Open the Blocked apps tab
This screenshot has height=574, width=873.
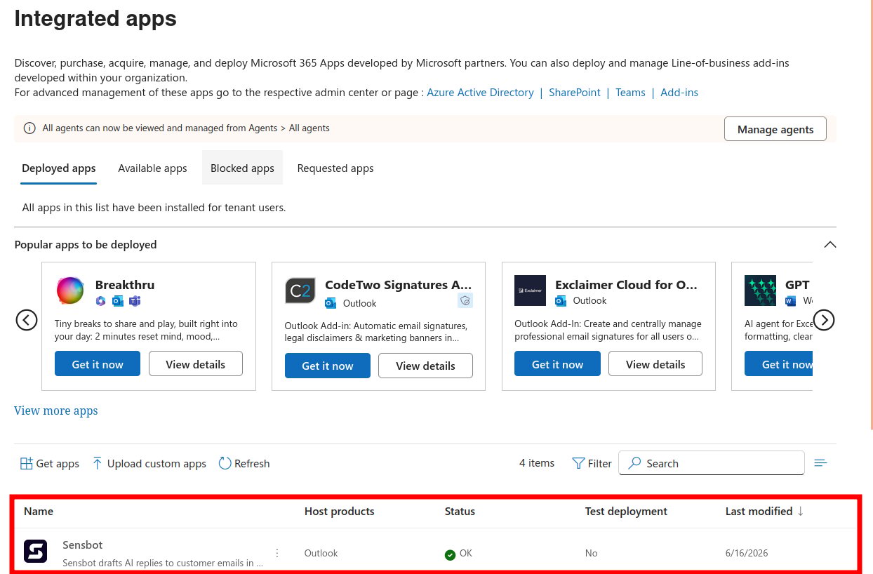pyautogui.click(x=243, y=168)
